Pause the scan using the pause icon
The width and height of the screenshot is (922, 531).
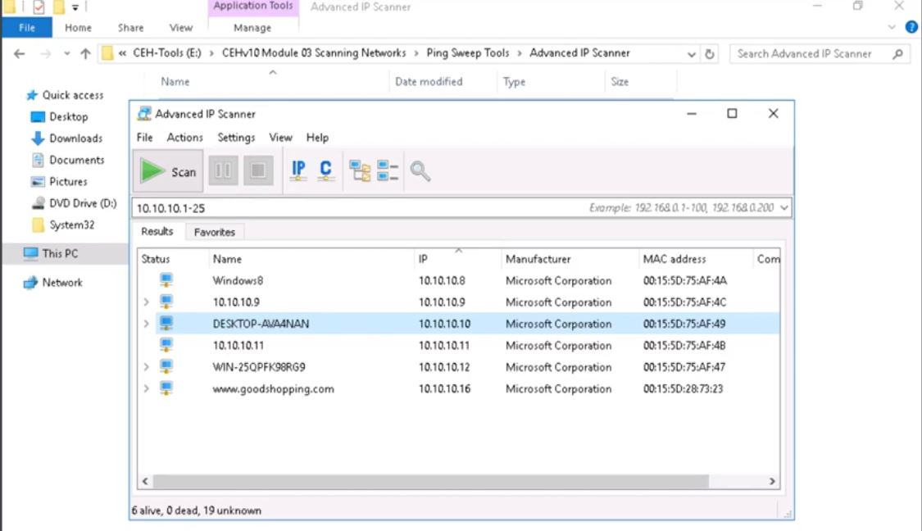pyautogui.click(x=224, y=171)
